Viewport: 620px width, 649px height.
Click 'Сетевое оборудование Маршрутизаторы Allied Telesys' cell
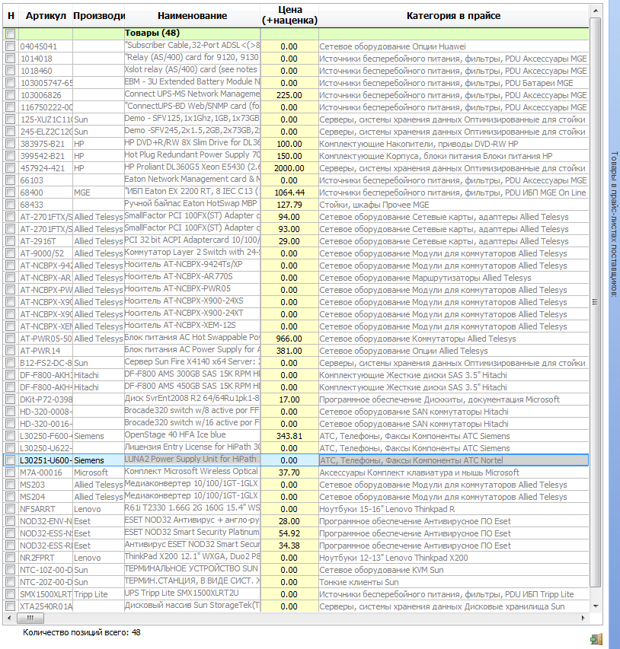pyautogui.click(x=453, y=277)
